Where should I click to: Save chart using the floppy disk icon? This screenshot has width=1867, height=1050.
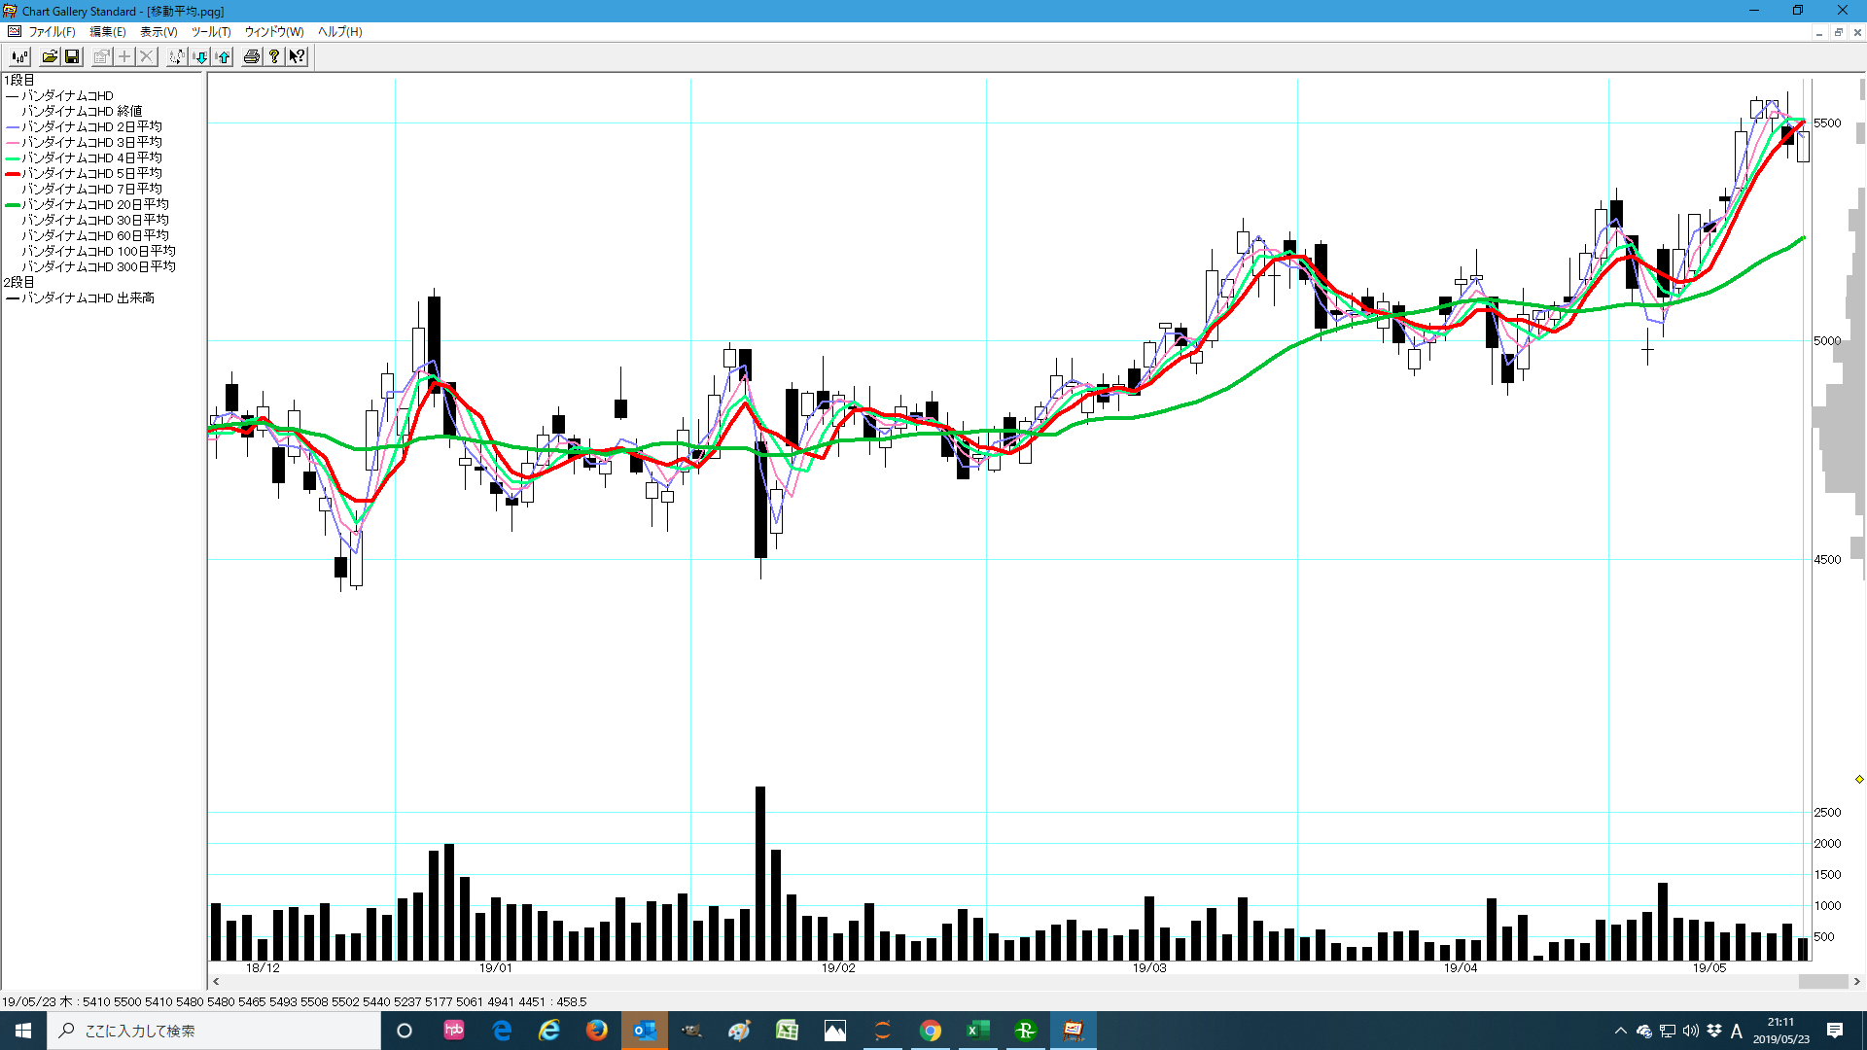[72, 56]
